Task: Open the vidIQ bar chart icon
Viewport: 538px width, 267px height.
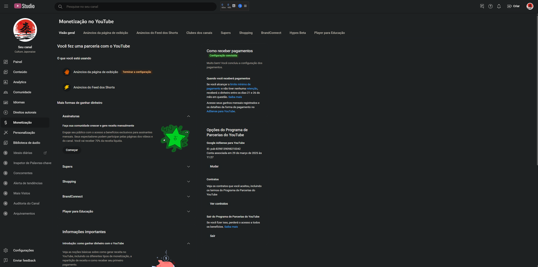Action: point(234,6)
